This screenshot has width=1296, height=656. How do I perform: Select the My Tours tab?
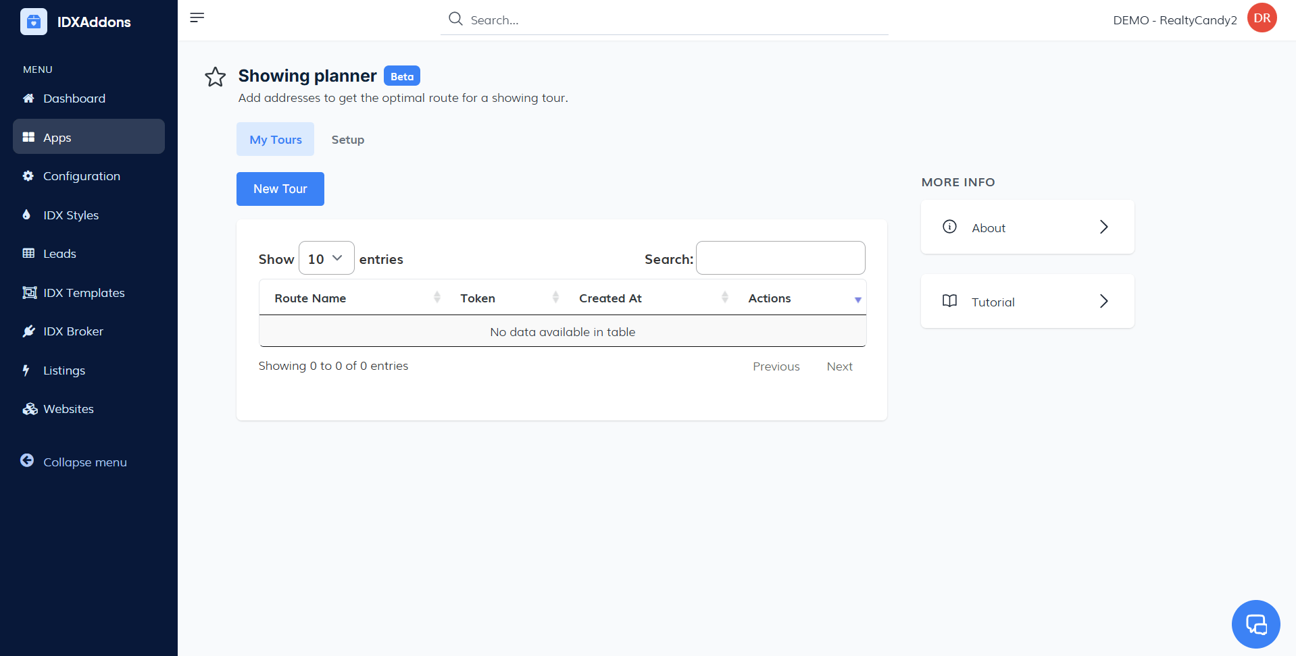(x=276, y=140)
